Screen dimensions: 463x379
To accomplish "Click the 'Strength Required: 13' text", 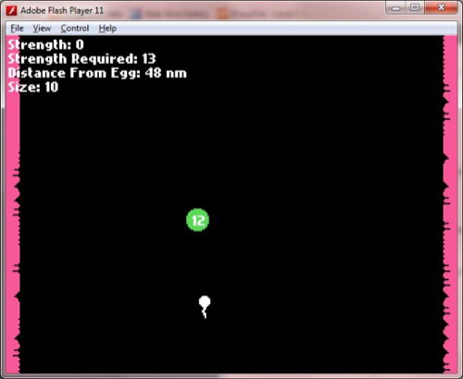I will tap(81, 59).
